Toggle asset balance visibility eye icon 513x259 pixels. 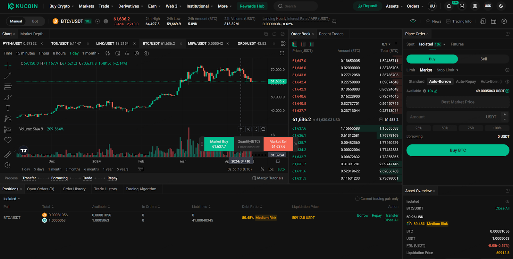pos(507,202)
